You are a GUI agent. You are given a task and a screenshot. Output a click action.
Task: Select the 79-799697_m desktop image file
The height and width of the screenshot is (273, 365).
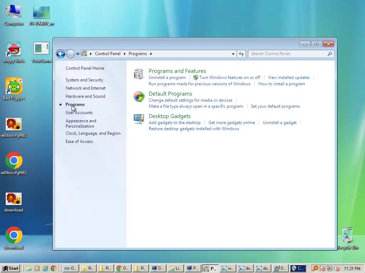(x=41, y=16)
